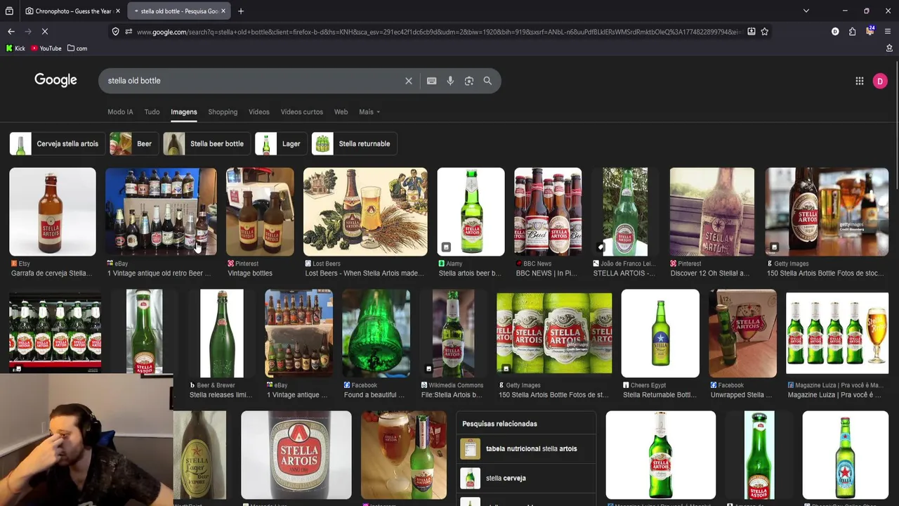
Task: Switch to Shopping tab
Action: click(223, 112)
